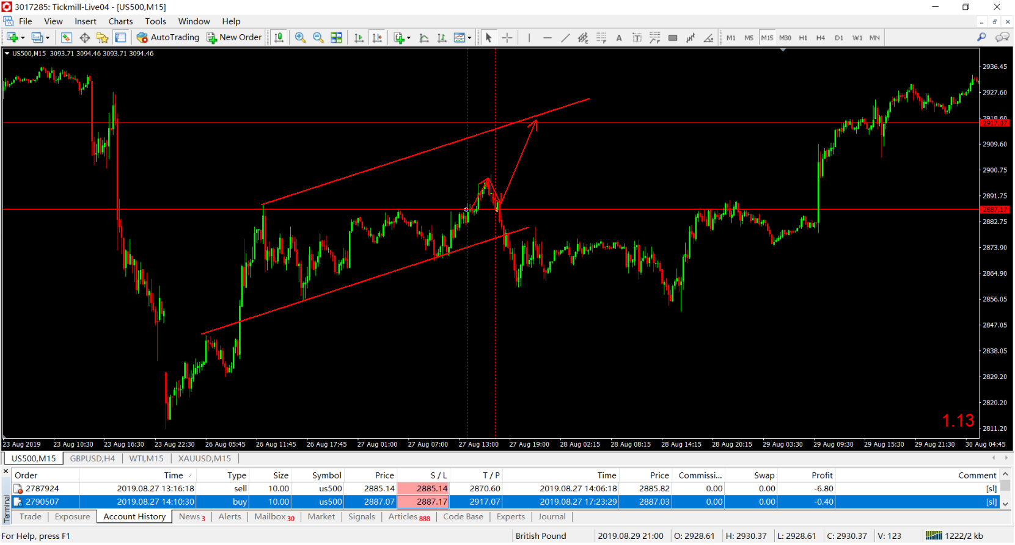Switch to the WTI,M15 chart tab
Viewport: 1015px width, 545px height.
point(146,458)
